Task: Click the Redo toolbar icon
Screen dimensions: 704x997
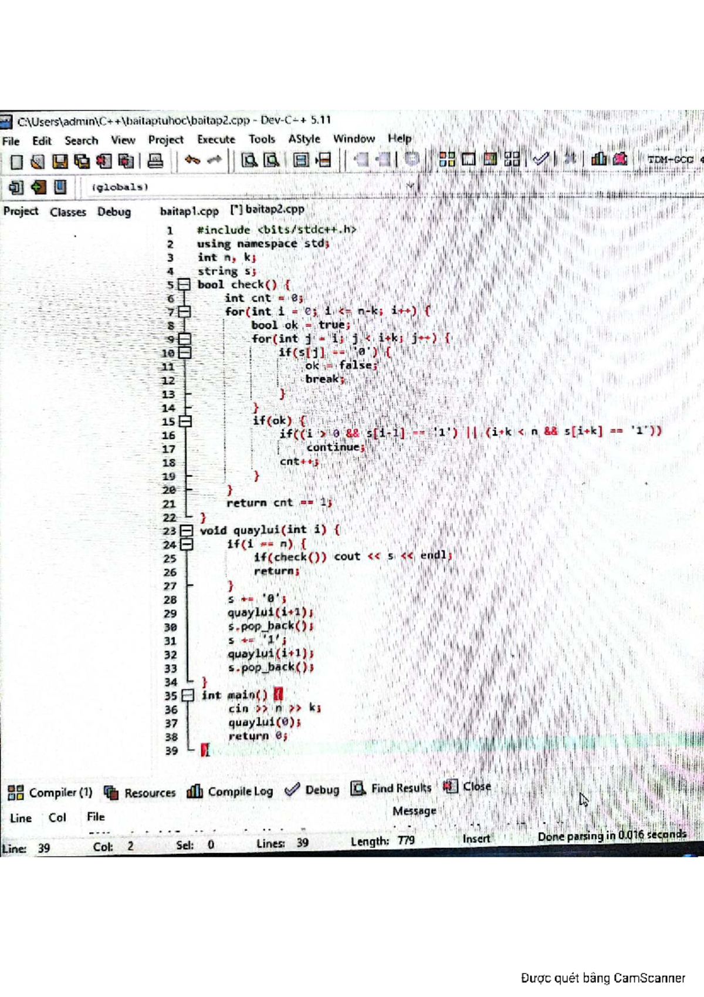Action: [215, 160]
